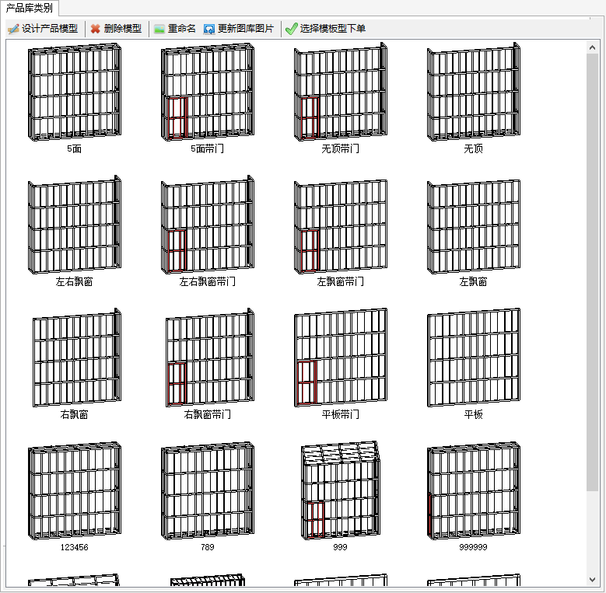606x593 pixels.
Task: Click the 选择模板型下单 button text
Action: [333, 29]
